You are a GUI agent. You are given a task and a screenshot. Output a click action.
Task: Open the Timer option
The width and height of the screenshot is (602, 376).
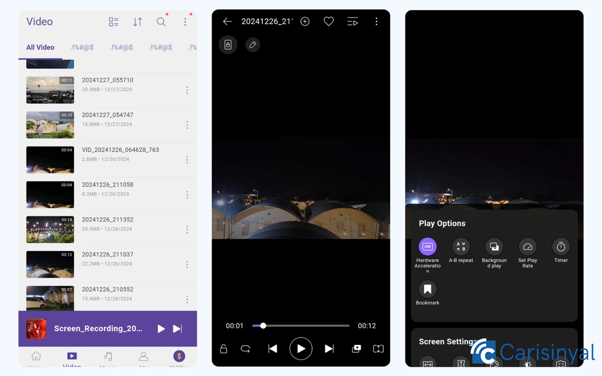click(x=561, y=251)
